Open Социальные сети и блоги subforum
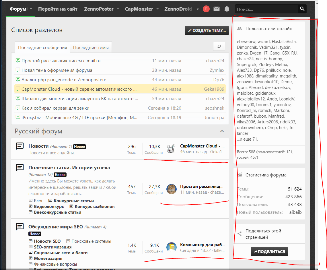 click(61, 253)
